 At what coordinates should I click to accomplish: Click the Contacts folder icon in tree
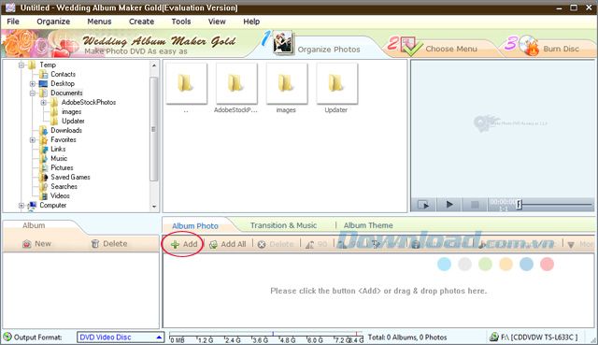pyautogui.click(x=44, y=75)
